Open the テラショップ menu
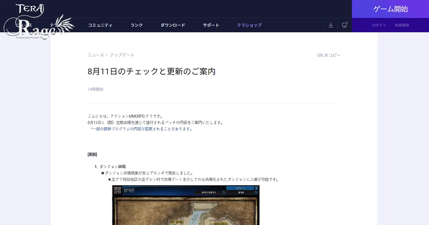 [x=249, y=25]
